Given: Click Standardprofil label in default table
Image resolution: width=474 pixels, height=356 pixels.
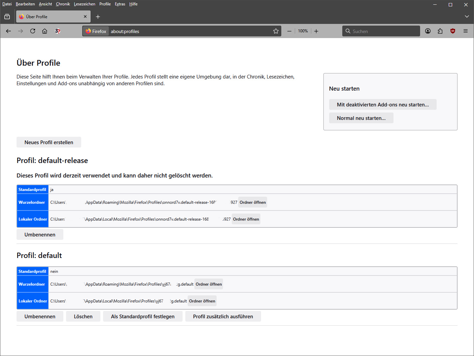Looking at the screenshot, I should pyautogui.click(x=32, y=271).
